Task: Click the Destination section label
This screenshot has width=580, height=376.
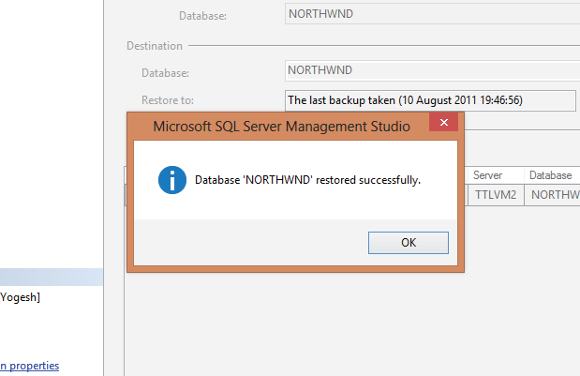Action: (155, 46)
